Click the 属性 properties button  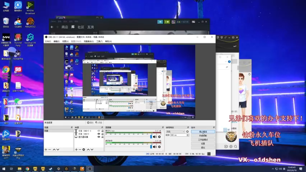90,123
